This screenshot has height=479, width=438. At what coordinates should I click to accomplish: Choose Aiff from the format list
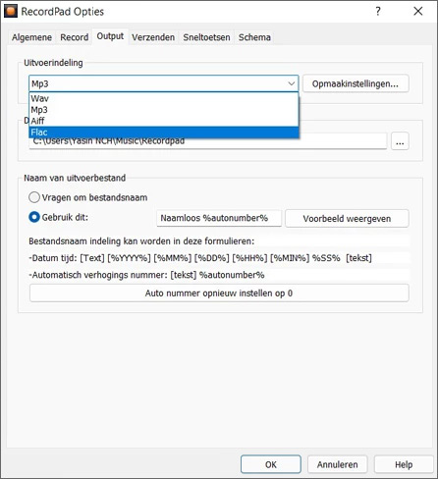[x=164, y=121]
